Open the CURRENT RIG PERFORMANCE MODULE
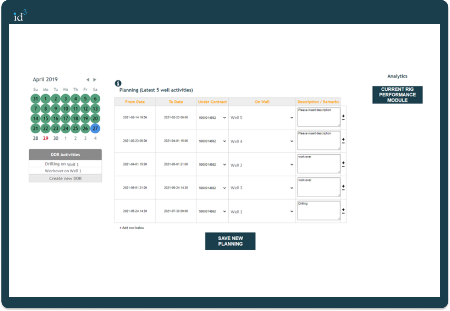The width and height of the screenshot is (450, 311). click(x=397, y=95)
